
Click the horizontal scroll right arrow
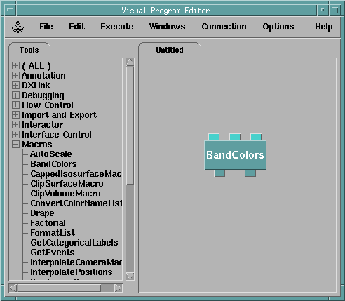(x=119, y=288)
